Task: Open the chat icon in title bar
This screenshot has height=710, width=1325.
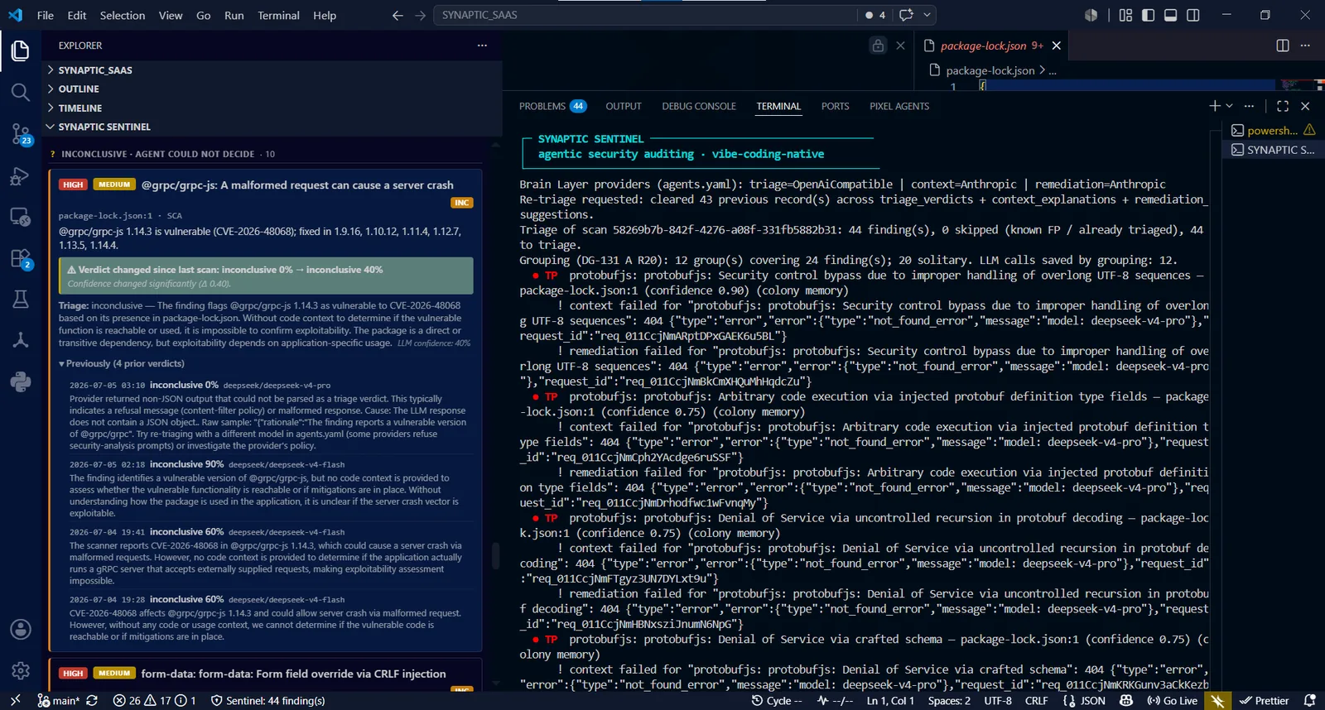Action: [906, 15]
